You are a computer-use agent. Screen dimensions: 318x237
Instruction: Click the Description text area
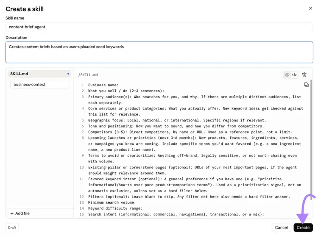(x=159, y=52)
